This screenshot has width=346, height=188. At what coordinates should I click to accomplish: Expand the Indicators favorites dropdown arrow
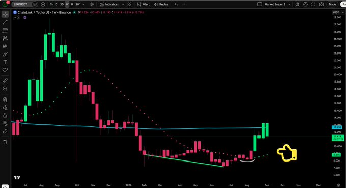(x=123, y=4)
